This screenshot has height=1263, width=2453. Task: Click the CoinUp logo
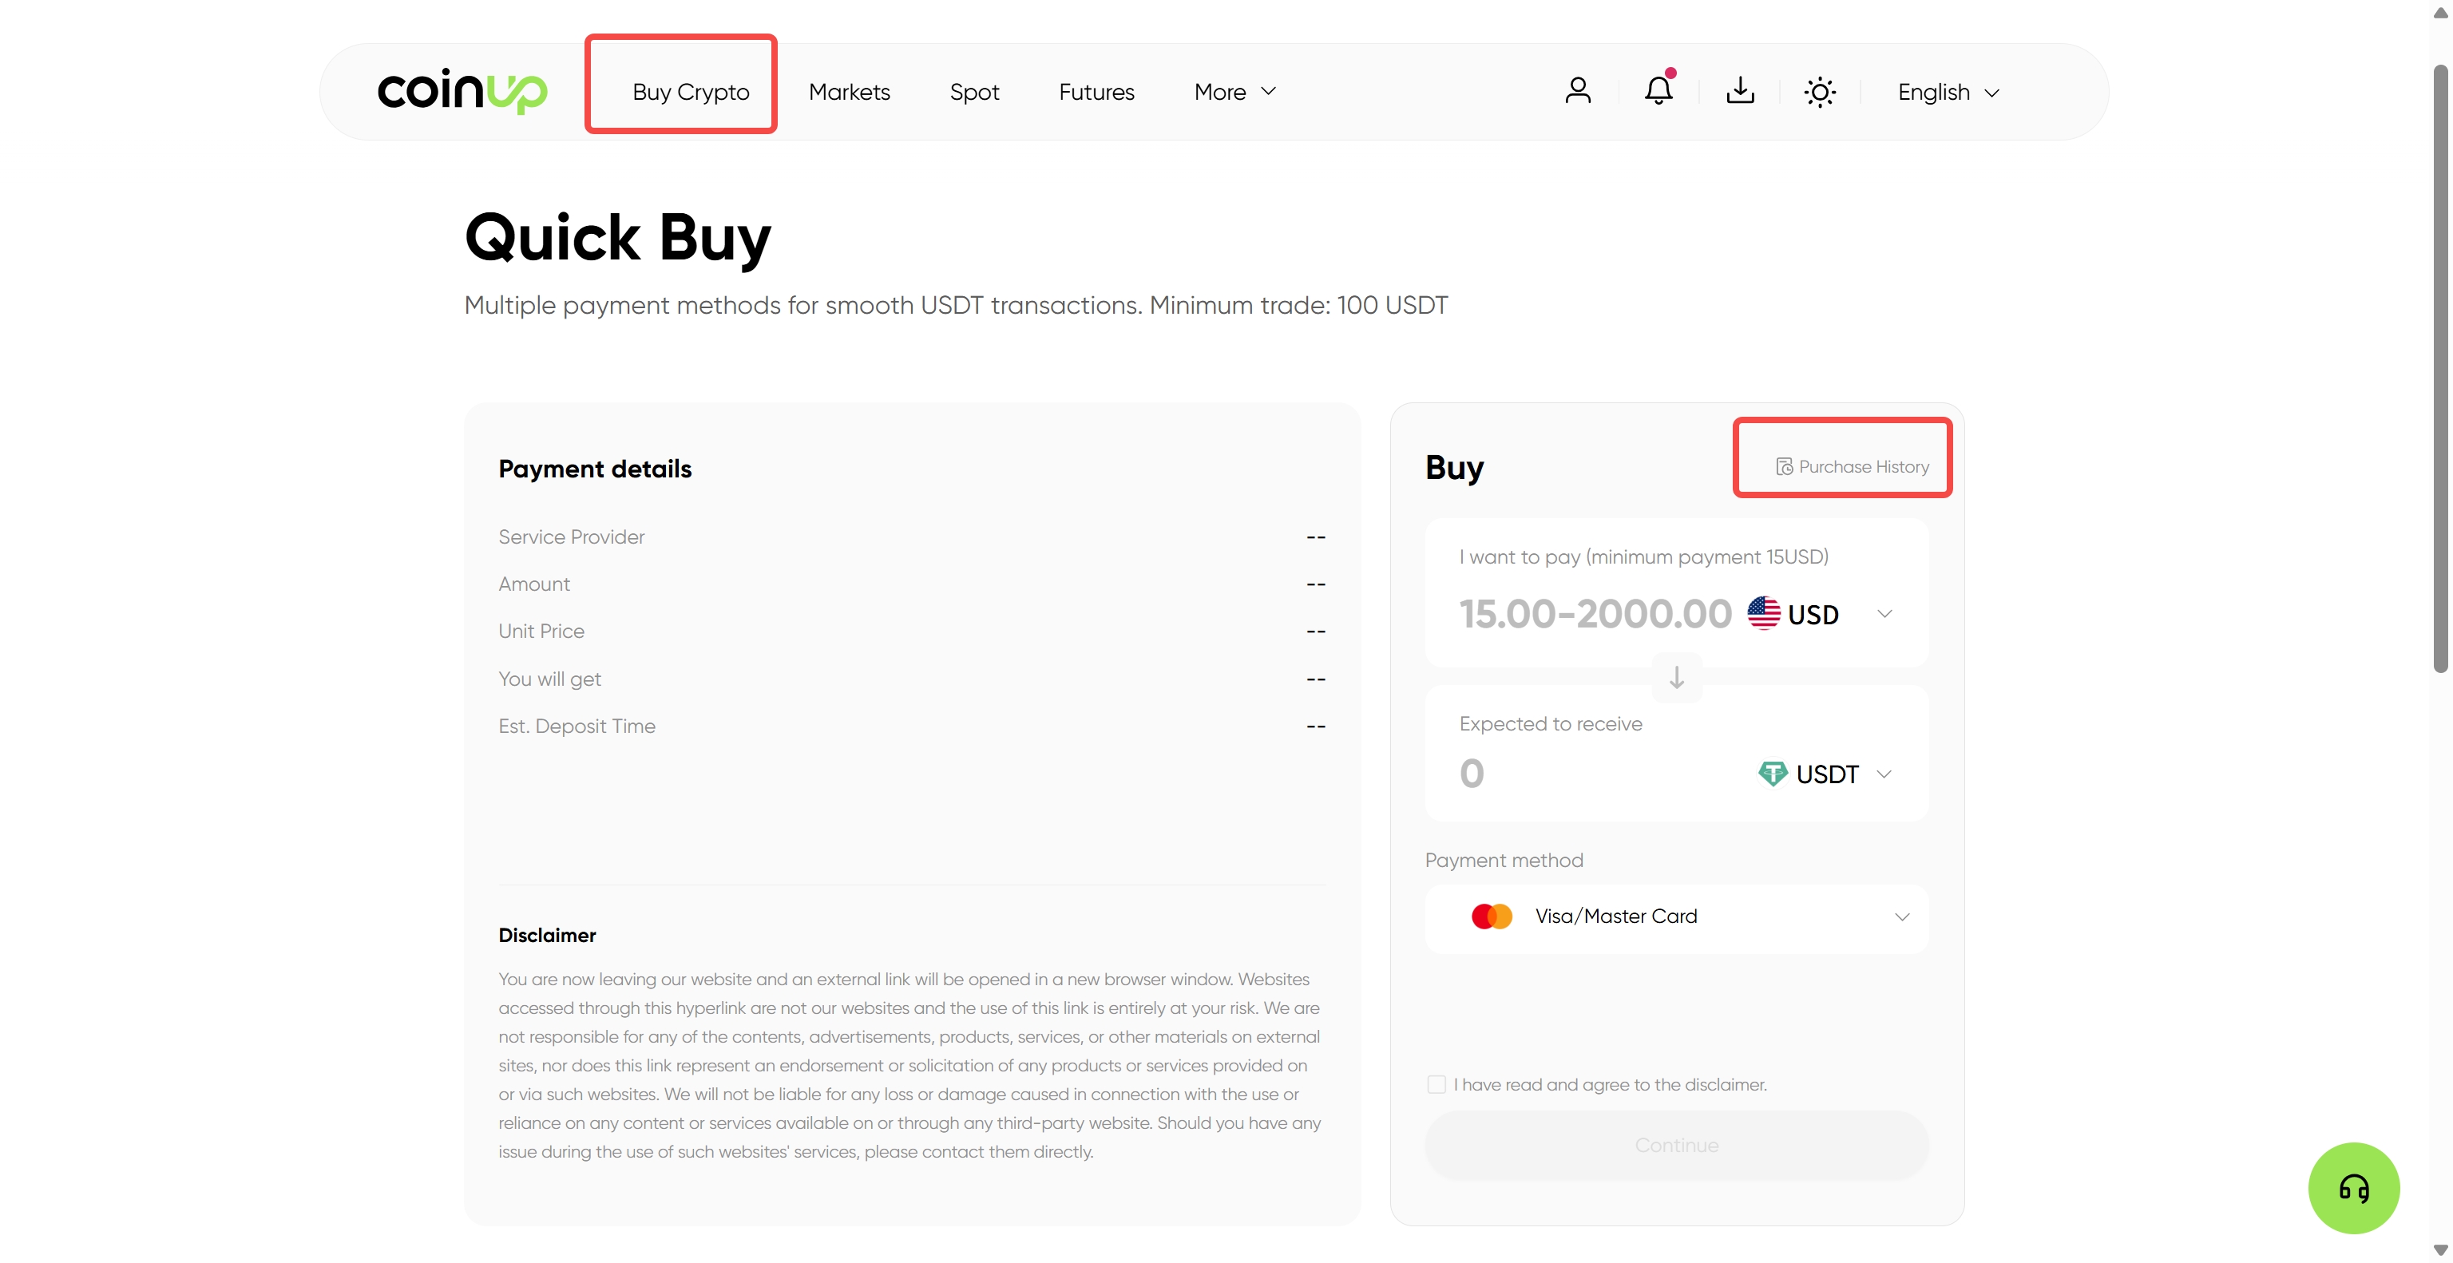(462, 91)
